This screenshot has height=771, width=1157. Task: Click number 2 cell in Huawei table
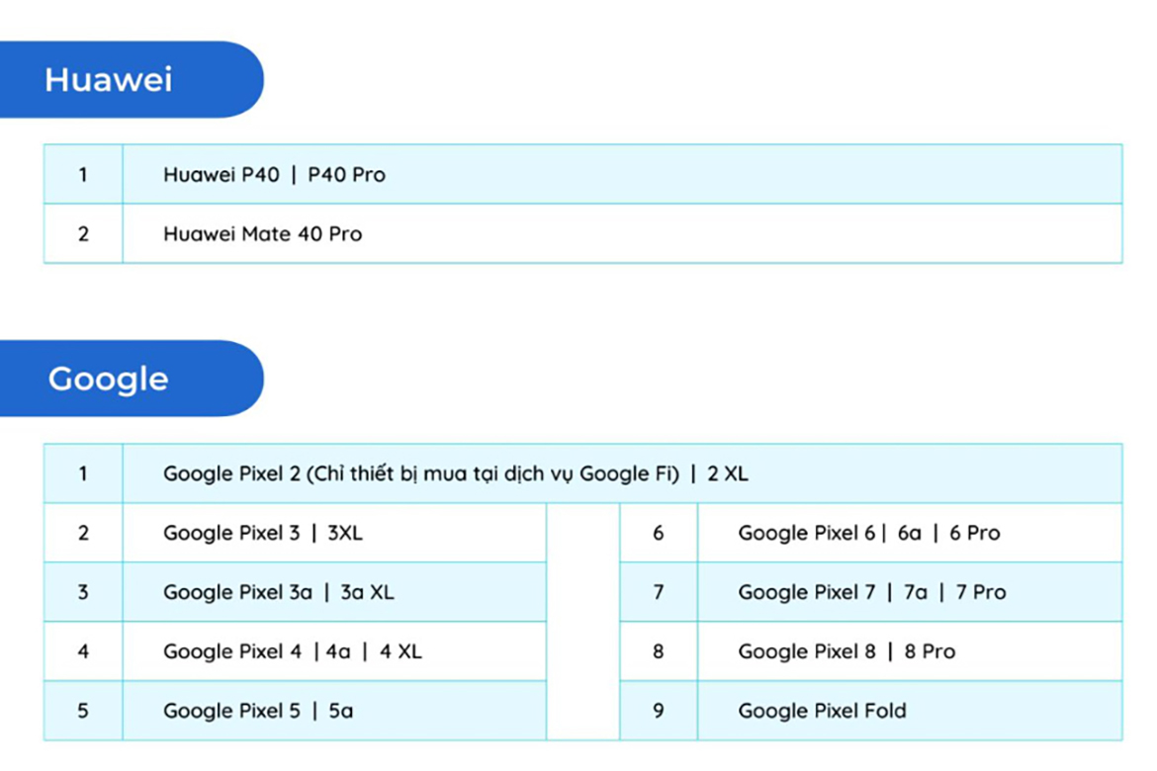83,234
